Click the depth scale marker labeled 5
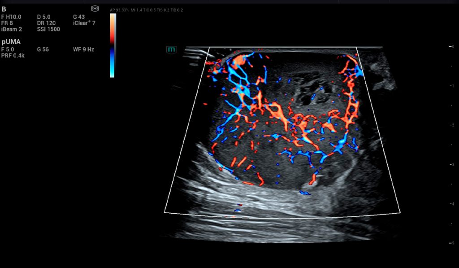The width and height of the screenshot is (459, 268). pos(454,243)
